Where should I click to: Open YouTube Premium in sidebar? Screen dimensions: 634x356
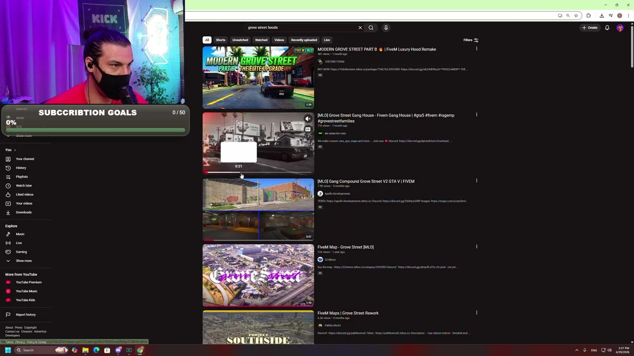[x=29, y=282]
